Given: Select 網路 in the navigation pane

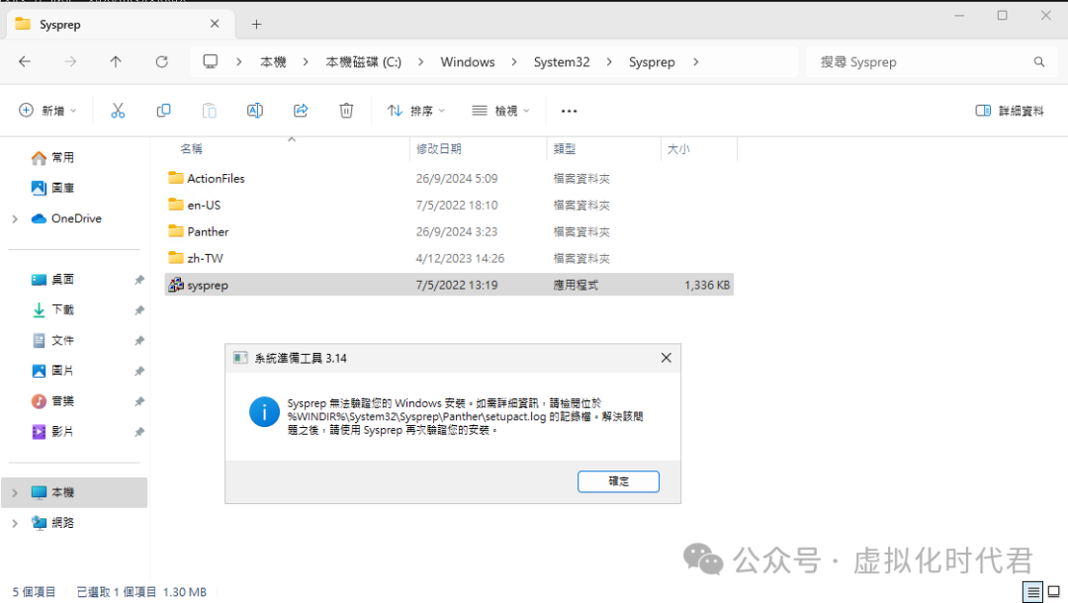Looking at the screenshot, I should [x=62, y=523].
